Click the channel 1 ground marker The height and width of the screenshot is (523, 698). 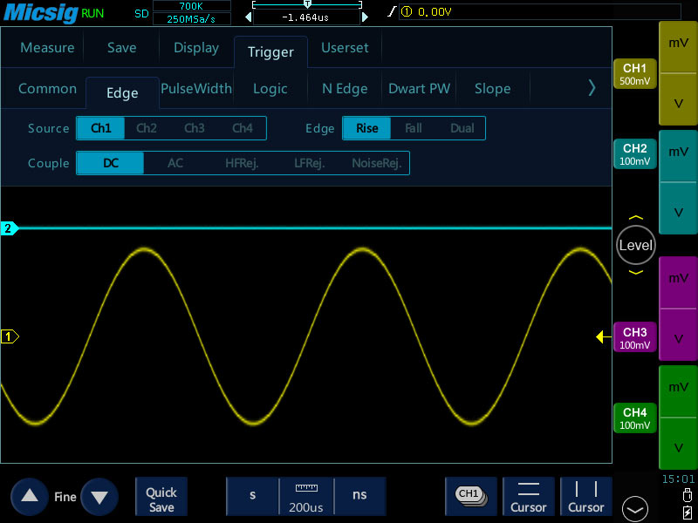[x=10, y=336]
